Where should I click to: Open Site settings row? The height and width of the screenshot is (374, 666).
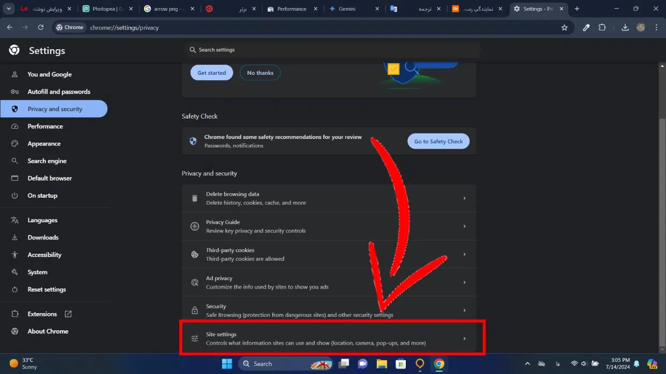pos(329,338)
